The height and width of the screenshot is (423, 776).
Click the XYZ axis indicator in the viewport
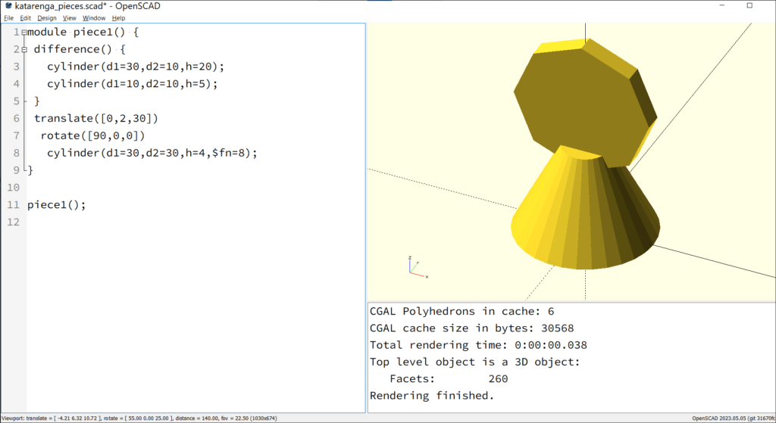tap(418, 267)
